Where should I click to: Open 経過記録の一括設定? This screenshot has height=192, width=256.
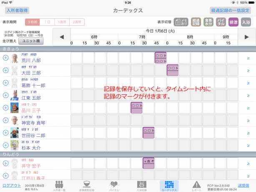230,10
